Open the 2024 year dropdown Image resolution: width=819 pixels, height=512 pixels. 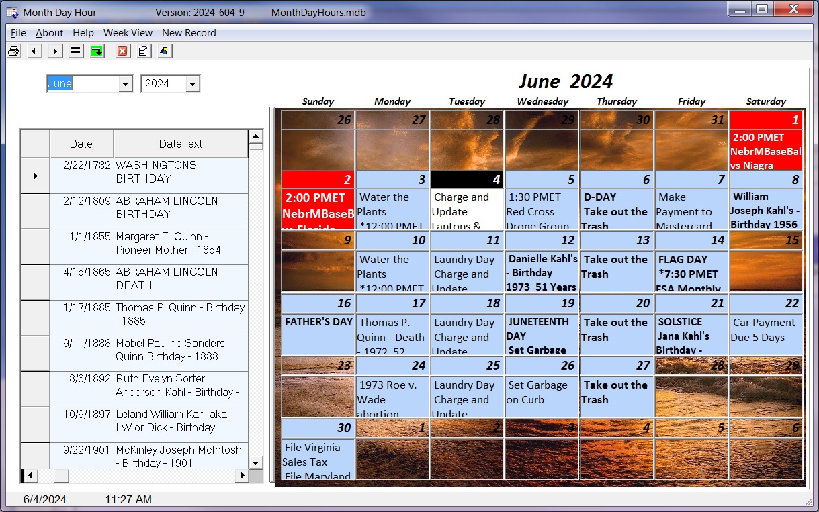point(192,84)
